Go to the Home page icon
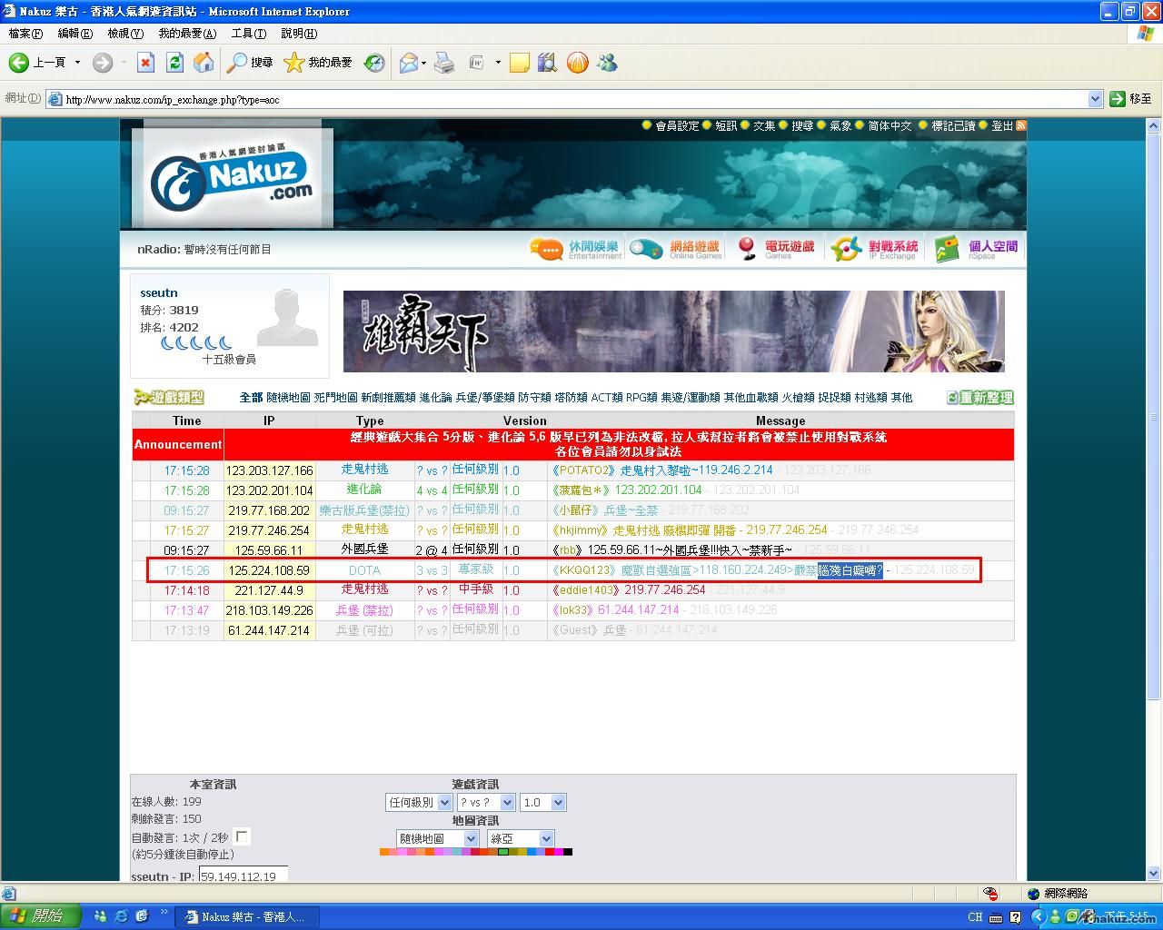The height and width of the screenshot is (930, 1163). (x=204, y=63)
